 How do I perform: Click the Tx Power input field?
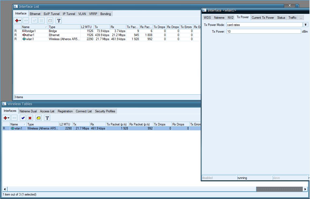(263, 32)
